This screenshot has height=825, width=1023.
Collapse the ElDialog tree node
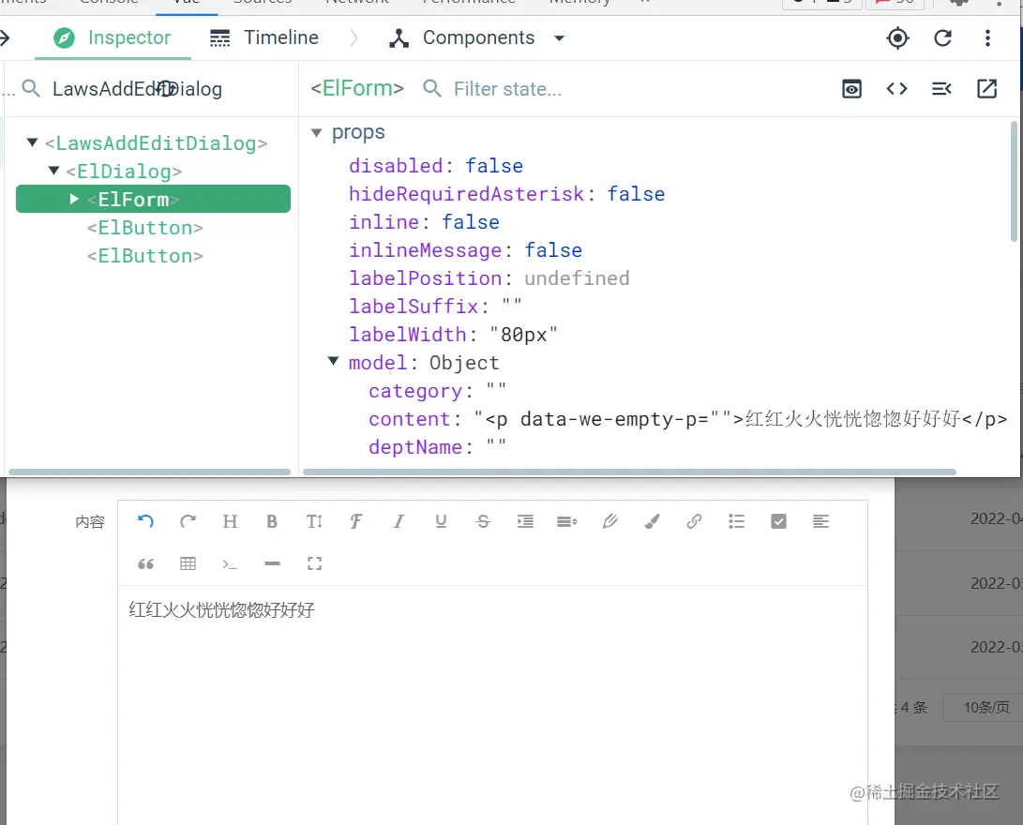tap(54, 171)
